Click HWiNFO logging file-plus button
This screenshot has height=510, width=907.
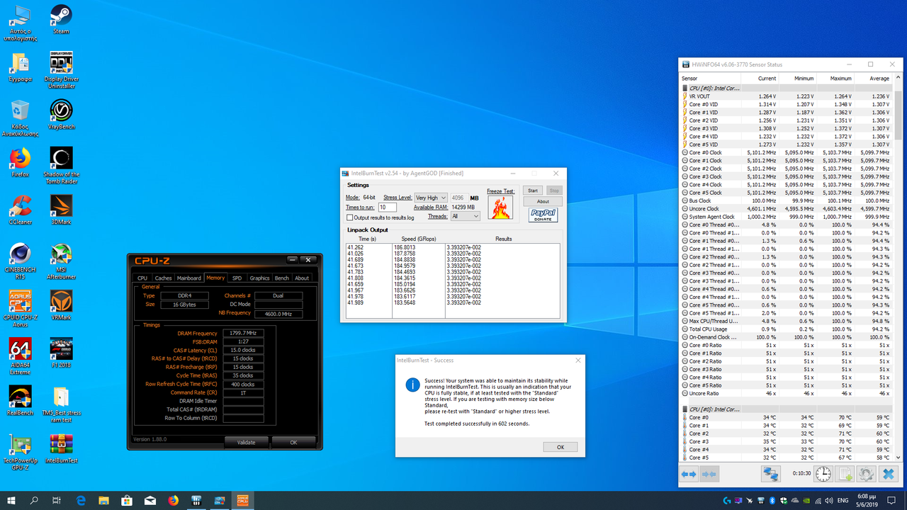[845, 474]
